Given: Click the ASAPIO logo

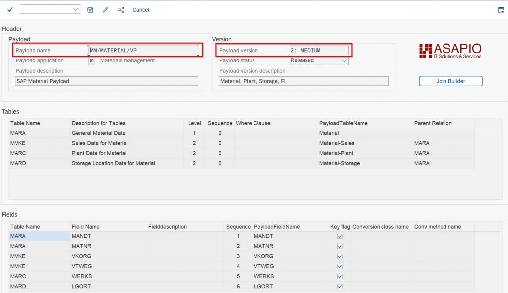Looking at the screenshot, I should tap(450, 51).
